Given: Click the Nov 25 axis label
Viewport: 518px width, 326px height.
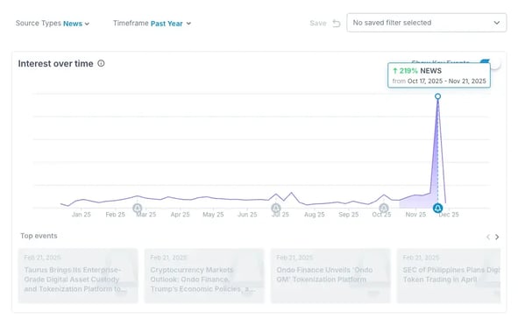Looking at the screenshot, I should click(415, 215).
